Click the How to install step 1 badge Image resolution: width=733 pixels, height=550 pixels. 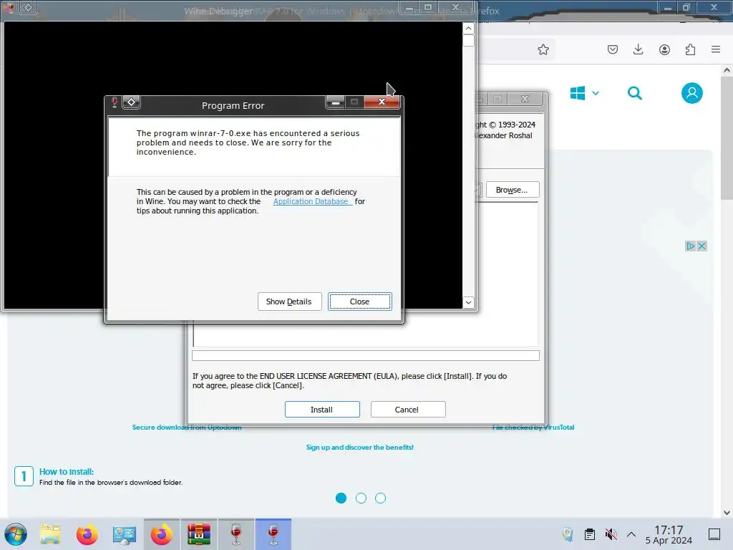point(24,476)
